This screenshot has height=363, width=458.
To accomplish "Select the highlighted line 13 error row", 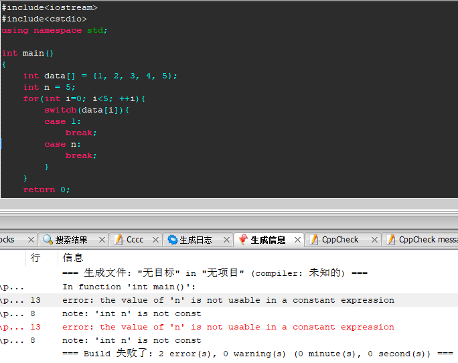I will click(x=229, y=300).
